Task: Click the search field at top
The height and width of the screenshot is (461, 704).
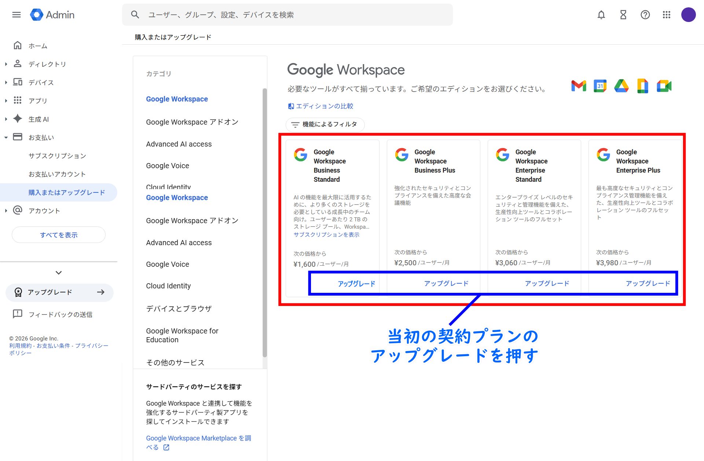Action: click(287, 15)
